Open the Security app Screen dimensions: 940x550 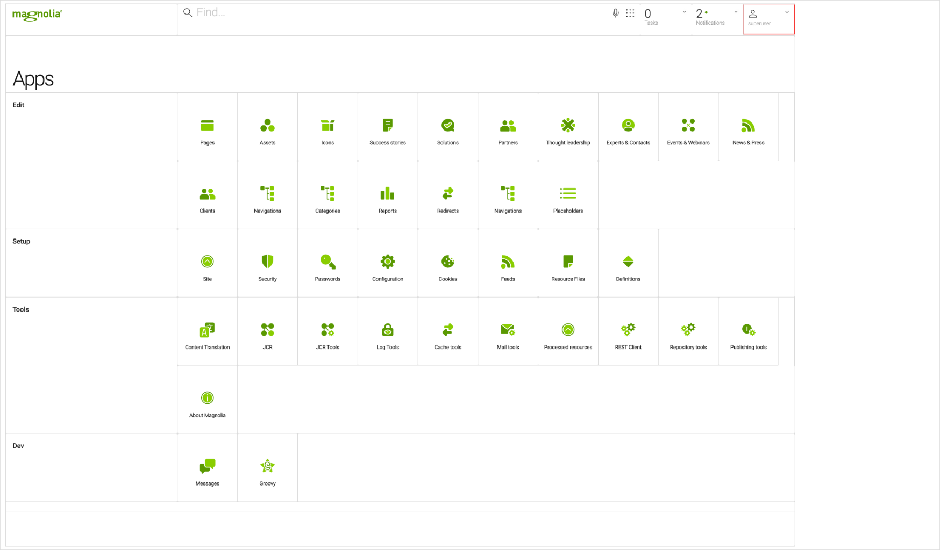pyautogui.click(x=267, y=264)
